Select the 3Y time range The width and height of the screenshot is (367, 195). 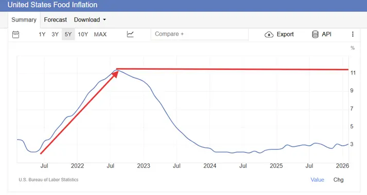click(55, 34)
